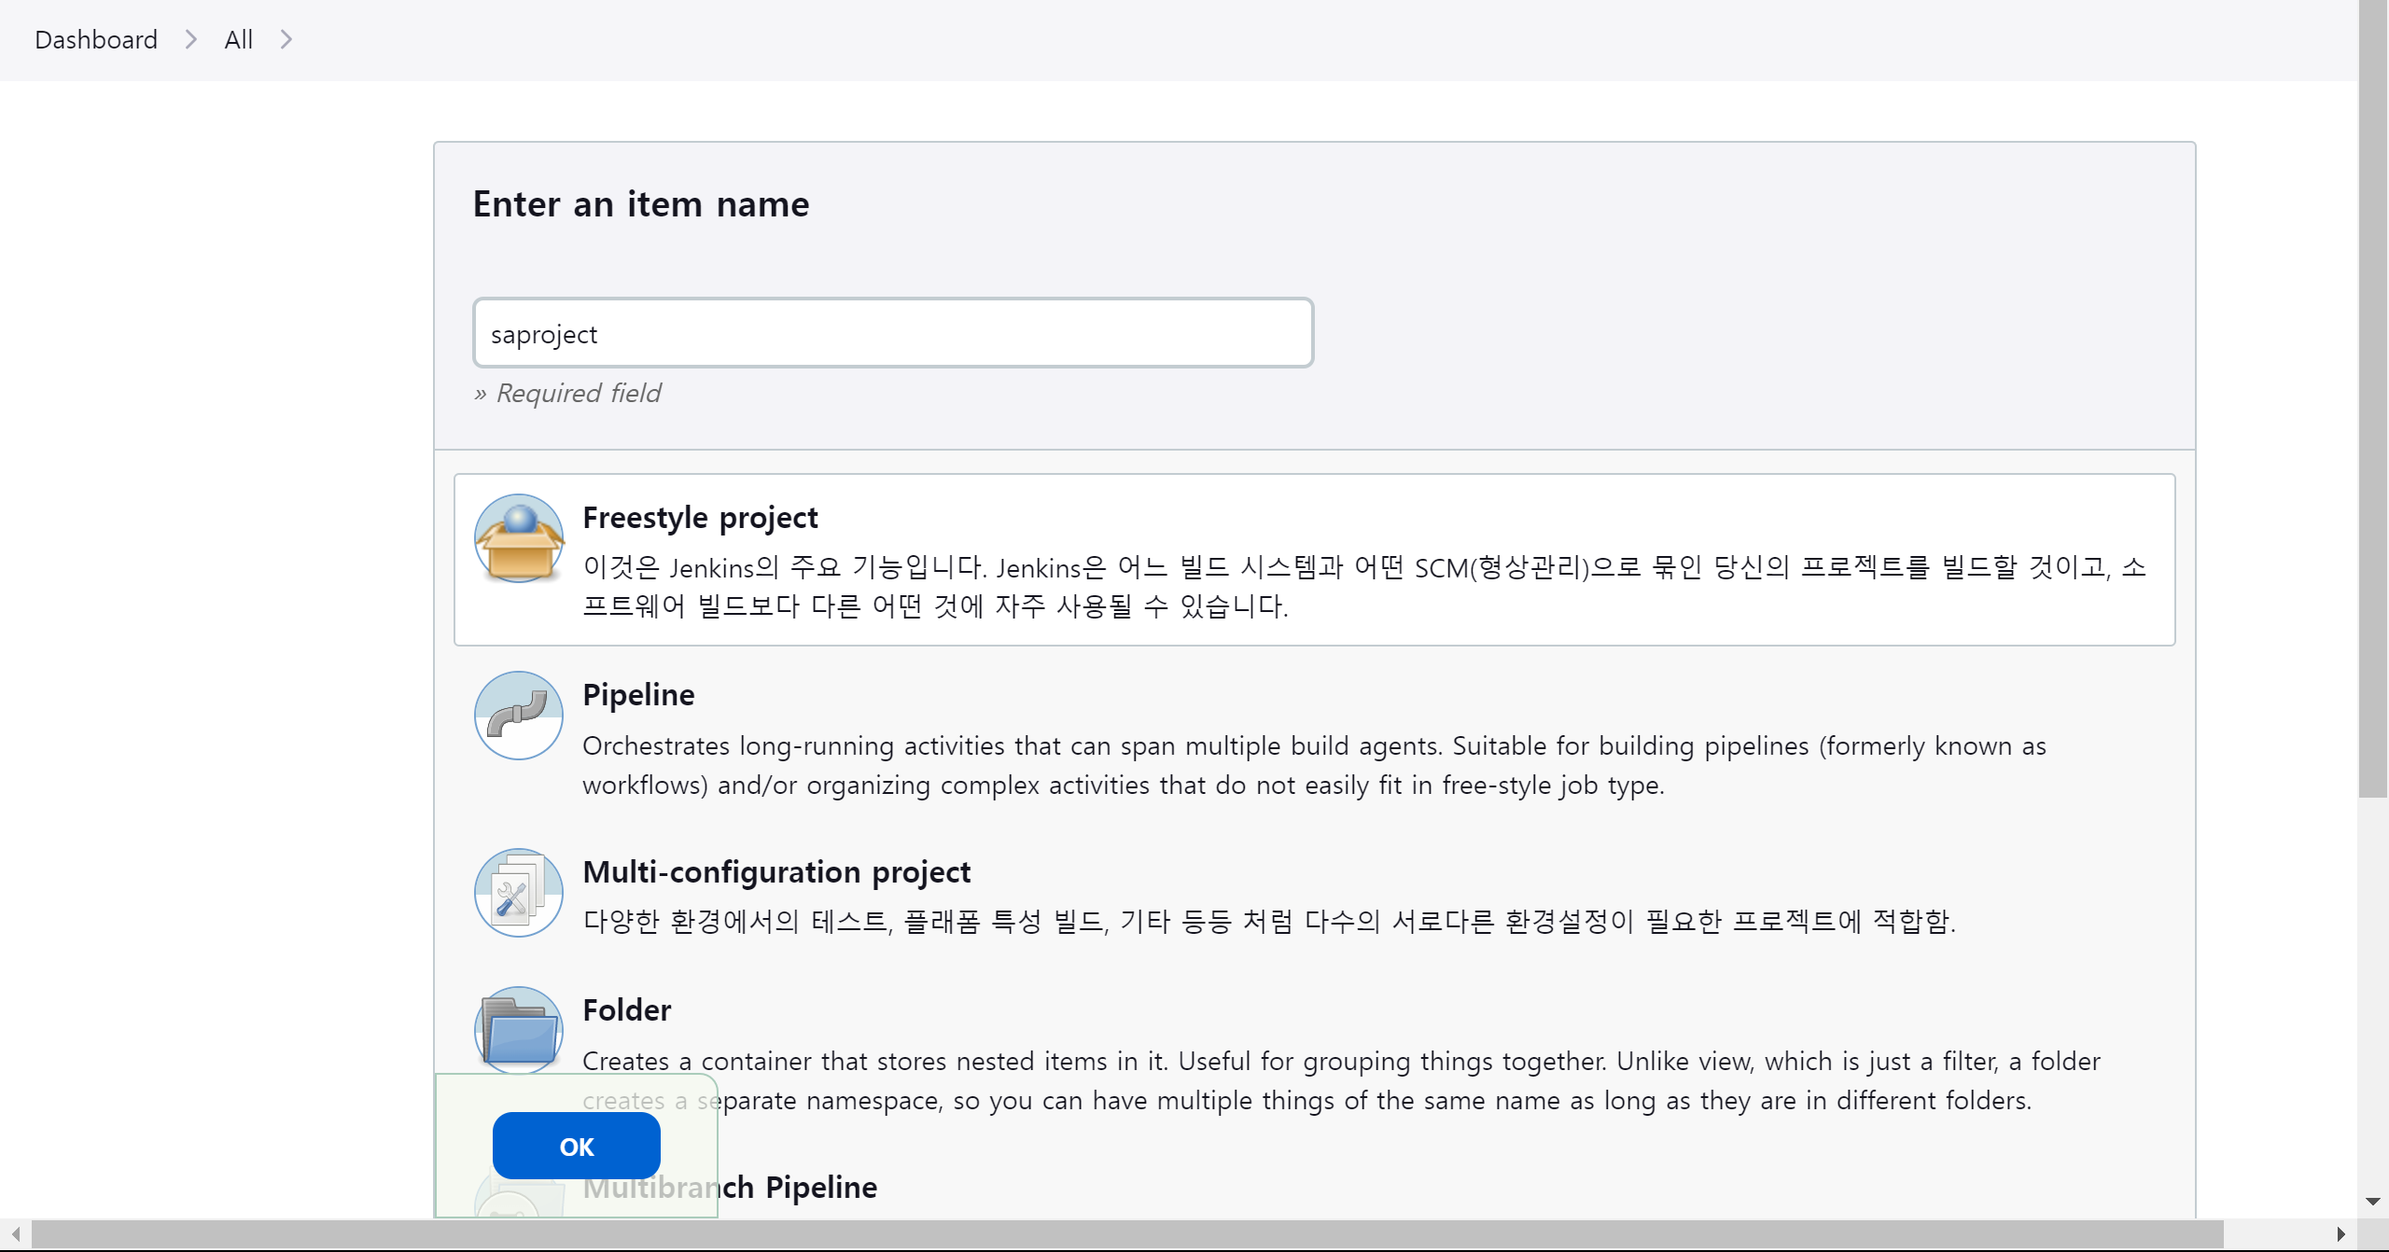Choose the Freestyle project title
The width and height of the screenshot is (2389, 1252).
point(700,517)
